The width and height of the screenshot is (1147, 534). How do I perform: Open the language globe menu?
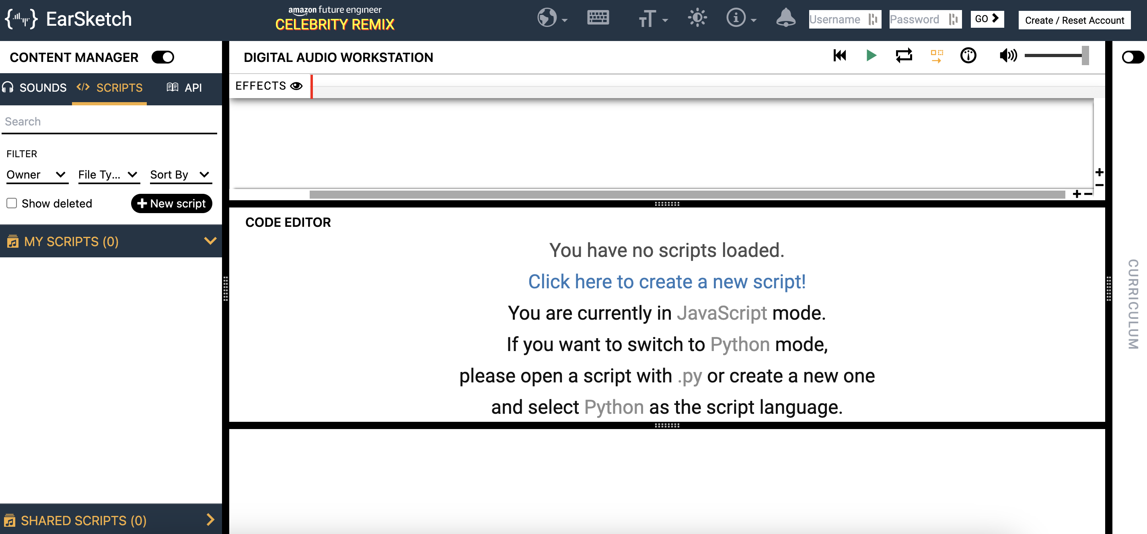pos(551,19)
